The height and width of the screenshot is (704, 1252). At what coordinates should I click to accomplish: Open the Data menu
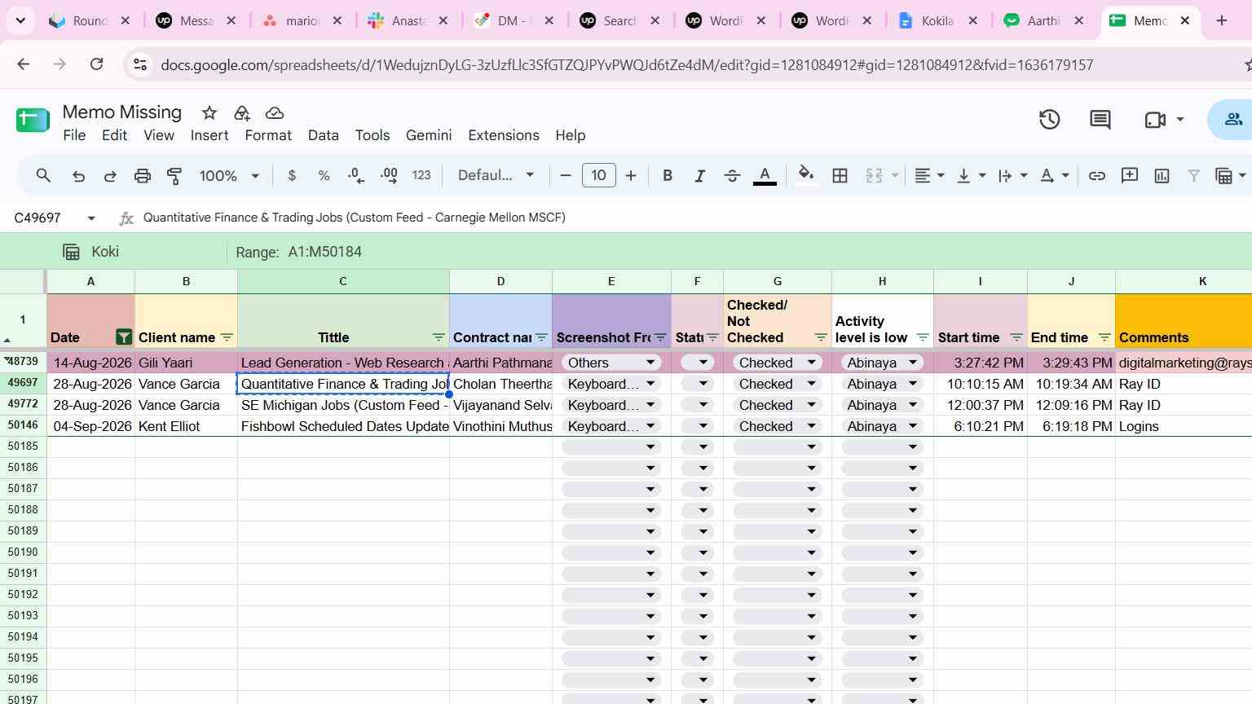(323, 135)
